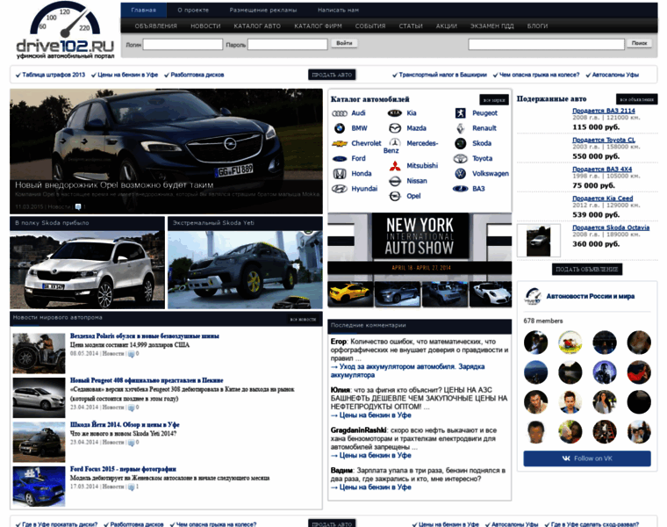The image size is (667, 527).
Task: Open Ford Focus 2015 первые фотографии headline
Action: click(x=123, y=469)
